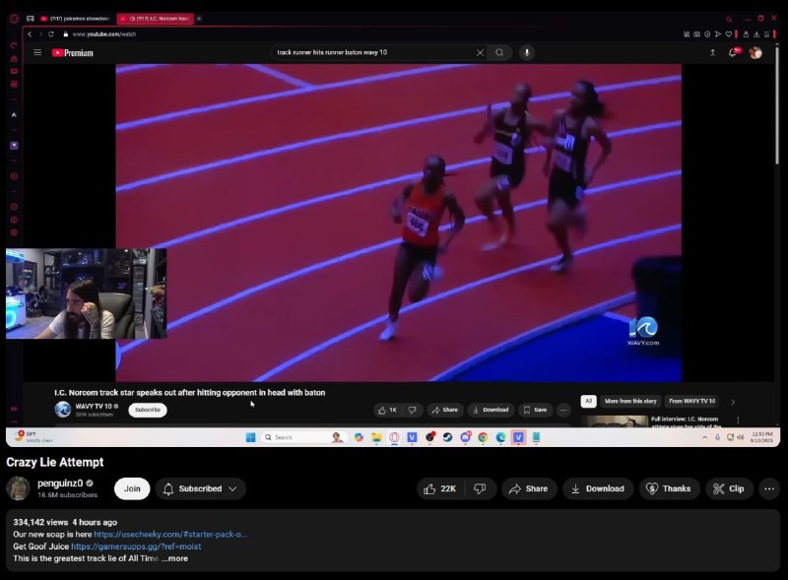
Task: Open the gamersupps.gg Goof Juice link
Action: coord(135,547)
